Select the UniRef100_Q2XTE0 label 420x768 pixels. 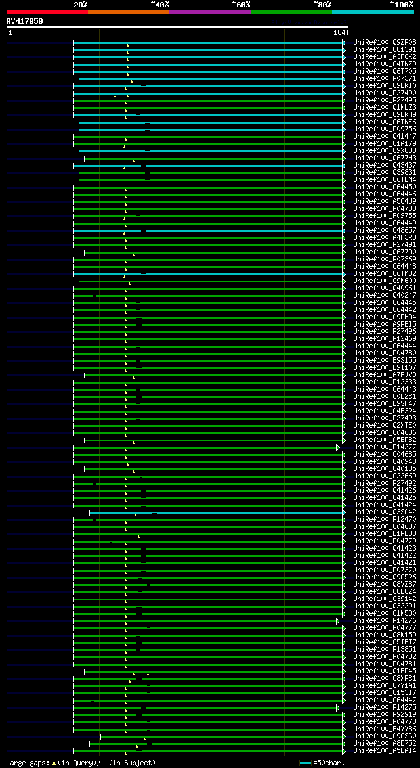pyautogui.click(x=385, y=426)
